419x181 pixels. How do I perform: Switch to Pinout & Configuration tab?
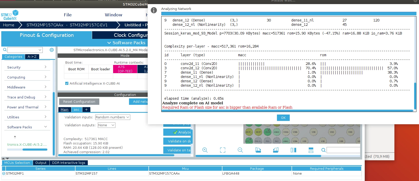(x=47, y=35)
